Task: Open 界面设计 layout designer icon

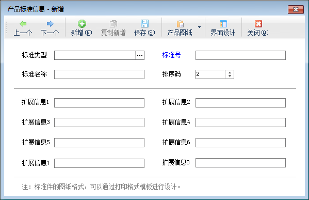Action: coord(223,24)
